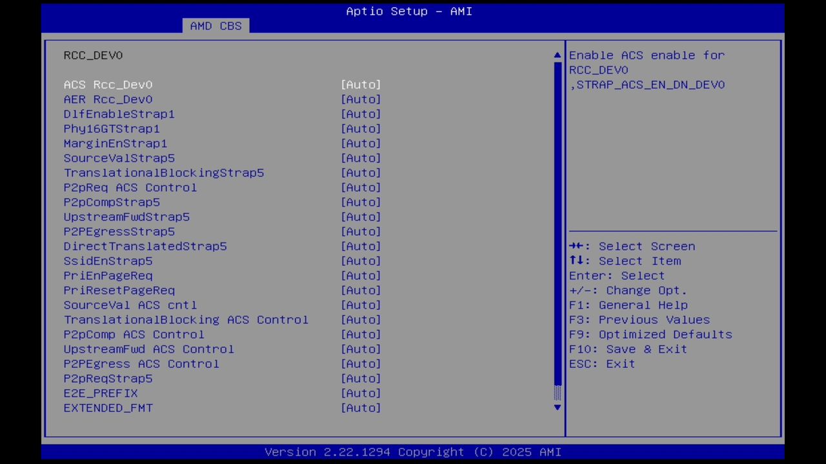Click the scrollbar down arrow
The image size is (826, 464).
(556, 408)
